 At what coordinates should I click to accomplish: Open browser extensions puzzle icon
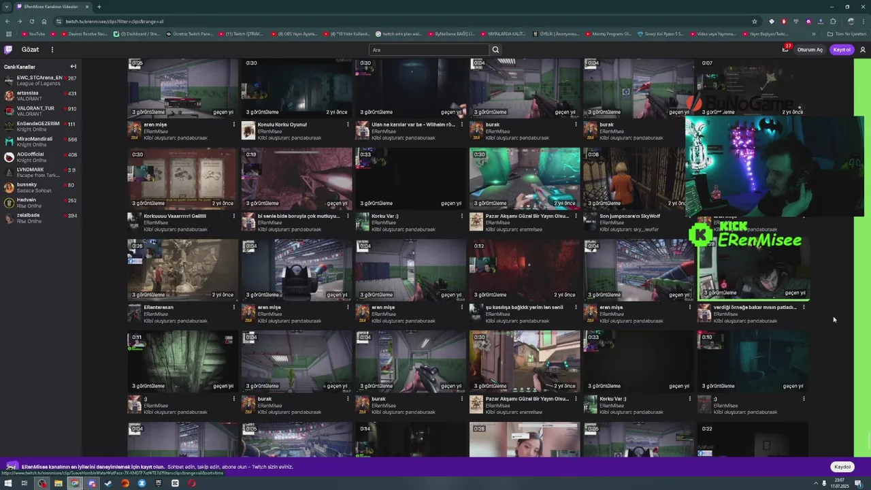click(833, 21)
